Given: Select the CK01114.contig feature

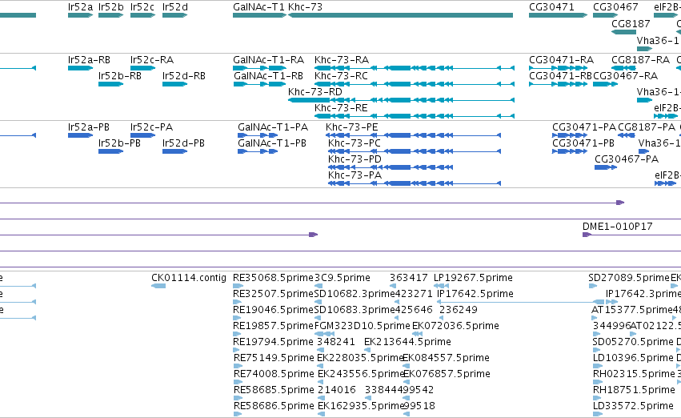Looking at the screenshot, I should 158,286.
